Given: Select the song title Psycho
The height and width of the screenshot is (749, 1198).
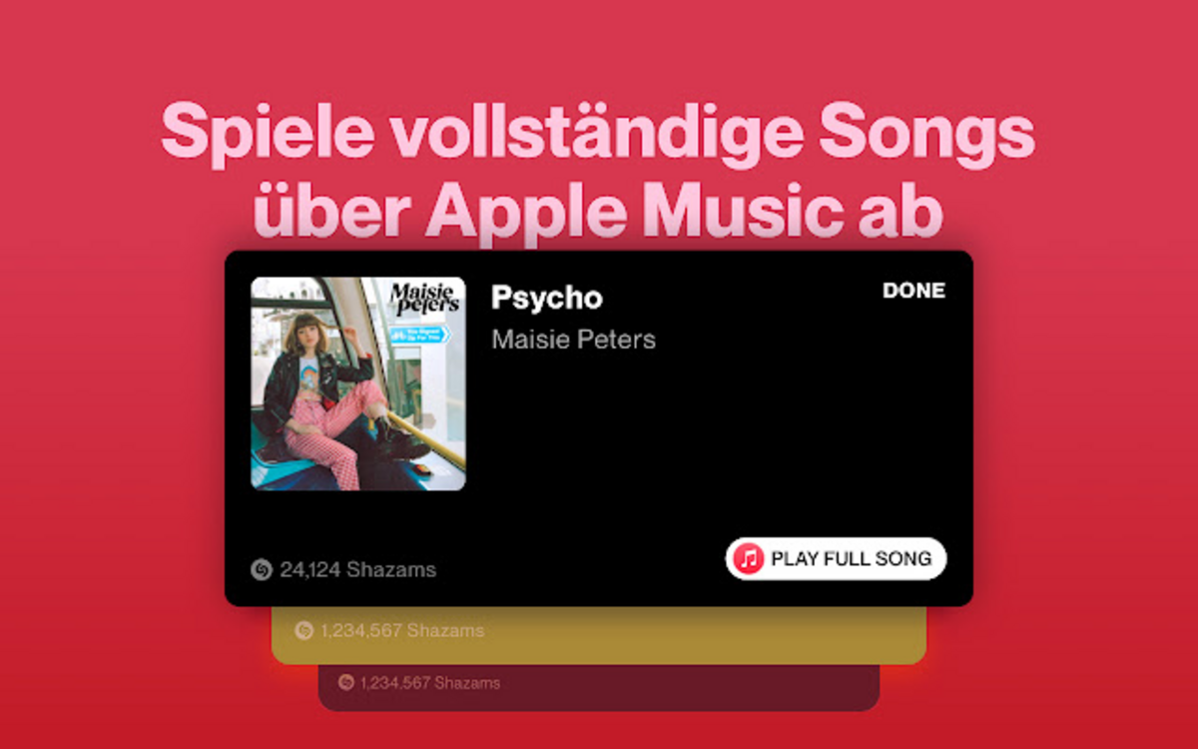Looking at the screenshot, I should coord(547,298).
